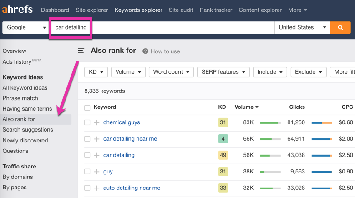The height and width of the screenshot is (198, 355).
Task: Check the select-all Keyword header checkbox
Action: point(87,107)
